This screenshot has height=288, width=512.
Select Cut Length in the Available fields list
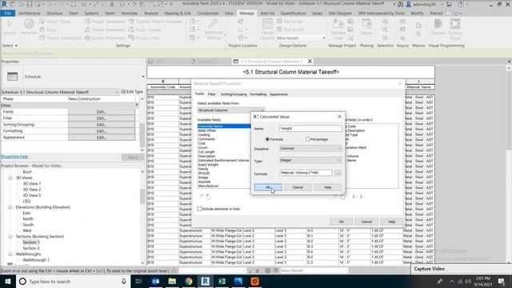tap(206, 152)
